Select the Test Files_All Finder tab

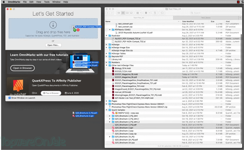click(139, 18)
